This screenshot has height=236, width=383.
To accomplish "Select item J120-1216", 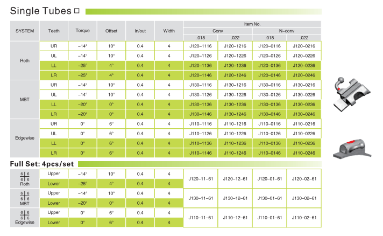I will 235,46.
